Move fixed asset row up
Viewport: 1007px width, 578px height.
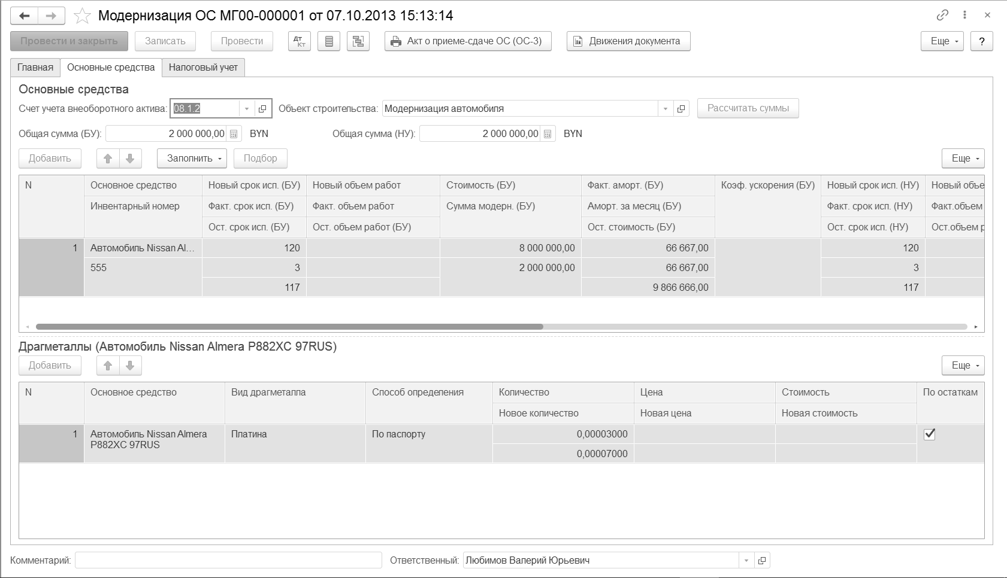tap(108, 159)
